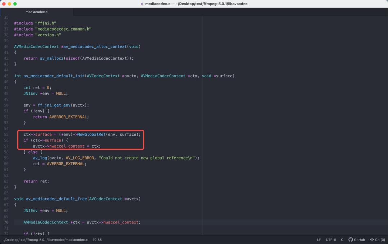388x244 pixels.
Task: Click the branch icon next to Git (0)
Action: 372,239
